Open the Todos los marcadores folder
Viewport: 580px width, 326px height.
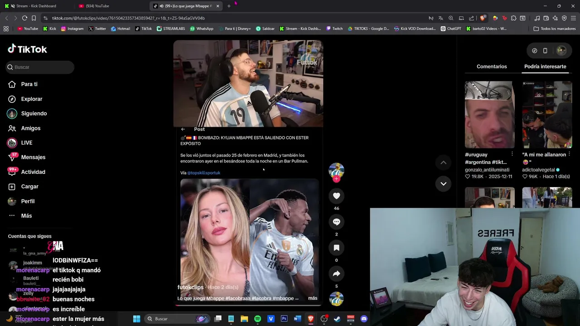554,29
